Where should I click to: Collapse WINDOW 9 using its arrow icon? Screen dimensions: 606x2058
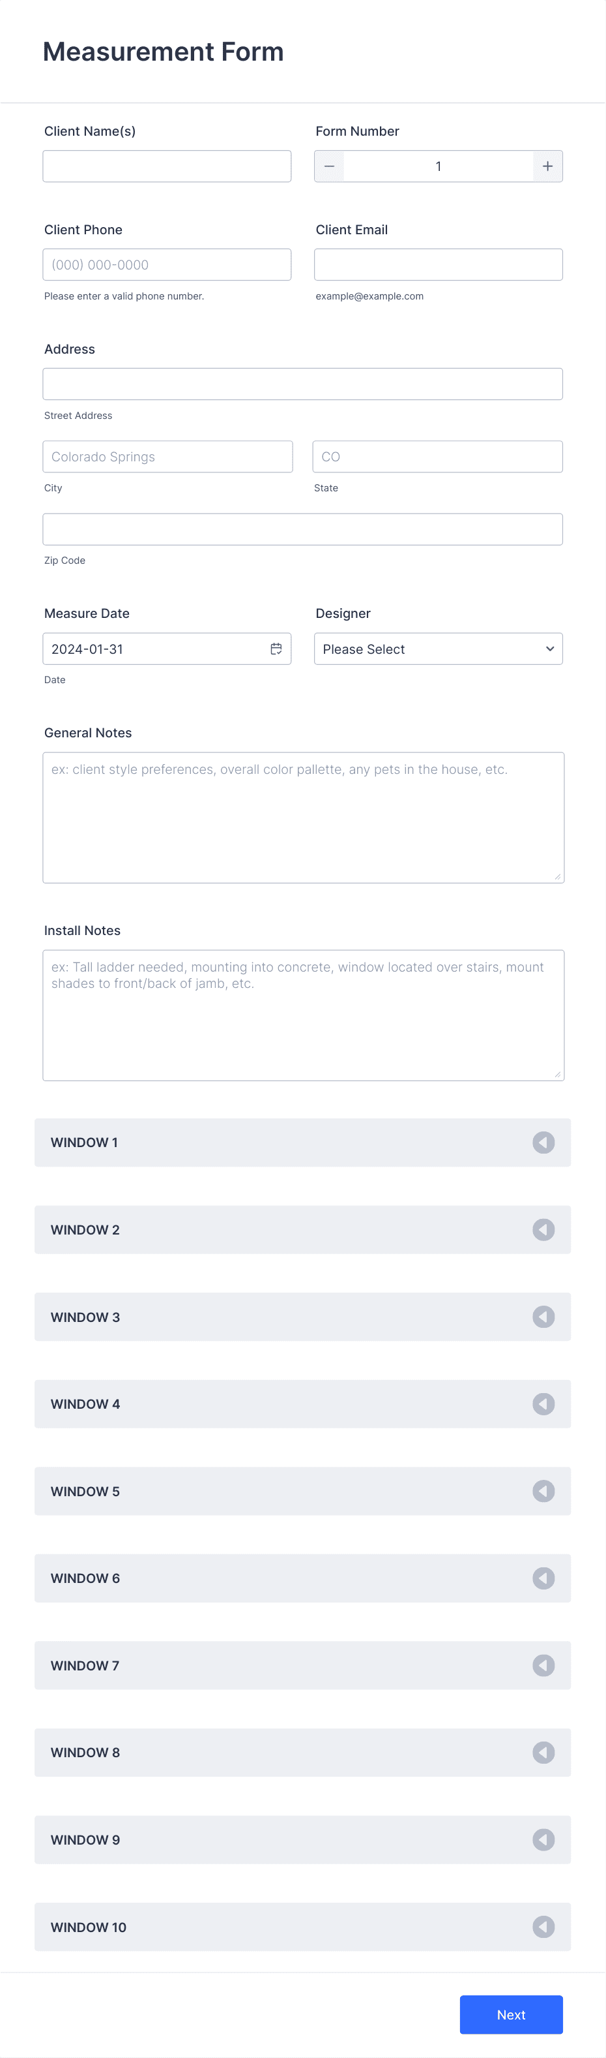(544, 1839)
